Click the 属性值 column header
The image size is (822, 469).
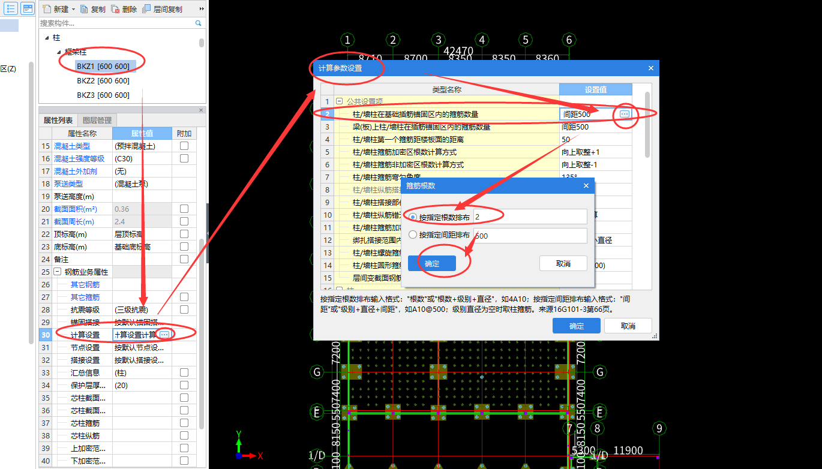coord(142,133)
